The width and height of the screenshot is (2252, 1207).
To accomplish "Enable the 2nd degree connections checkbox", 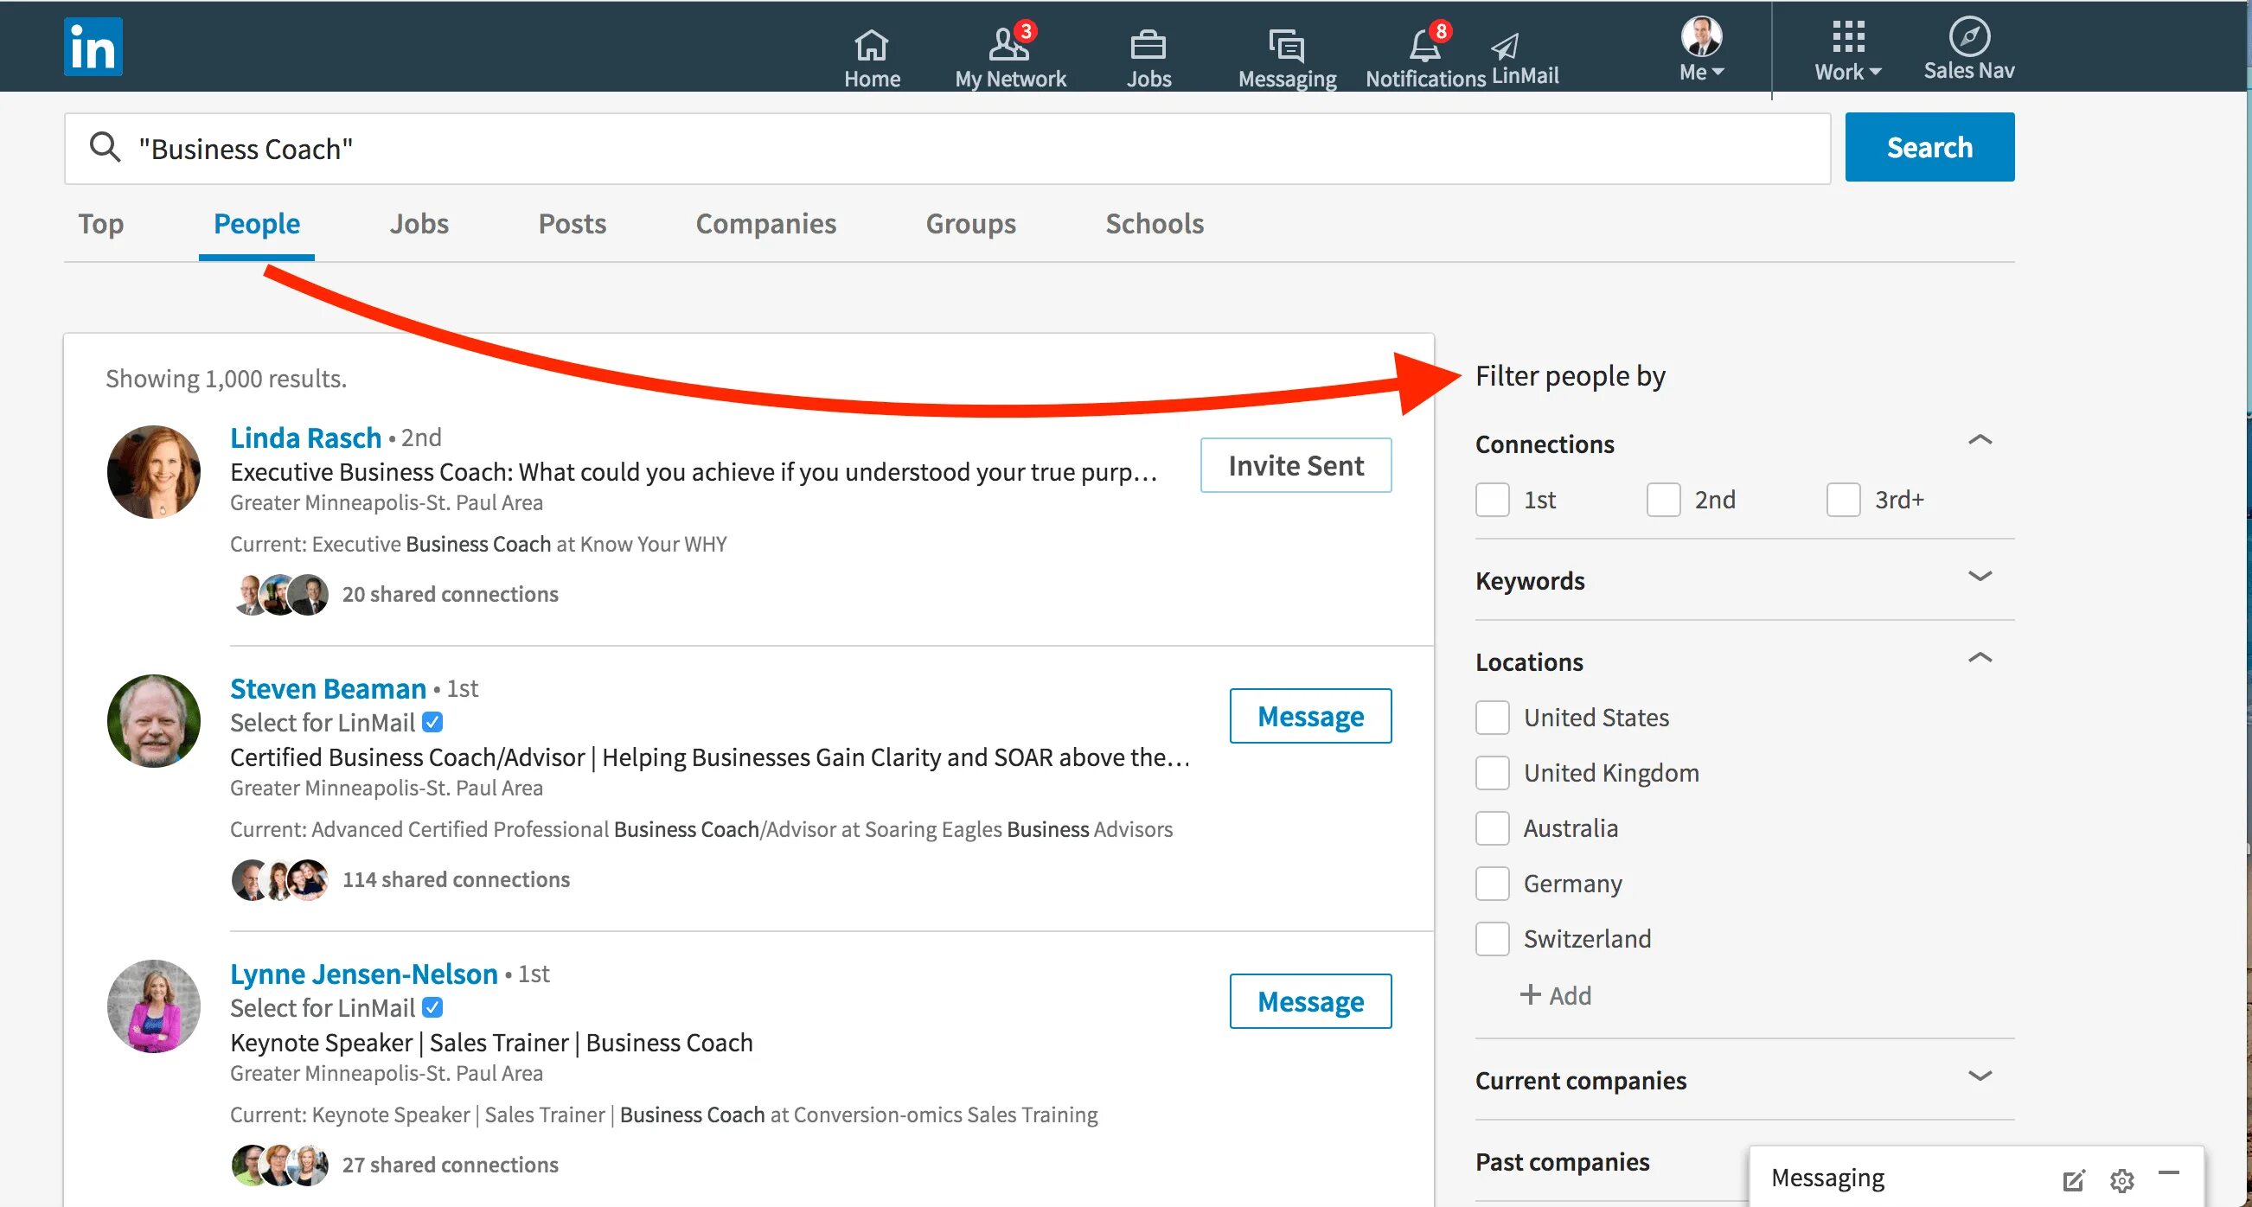I will coord(1665,499).
